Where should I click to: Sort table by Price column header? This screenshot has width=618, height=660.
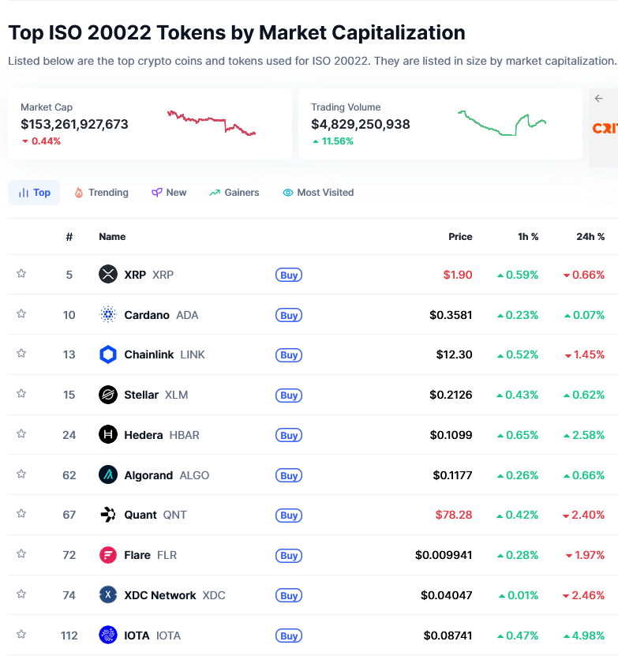click(x=460, y=237)
